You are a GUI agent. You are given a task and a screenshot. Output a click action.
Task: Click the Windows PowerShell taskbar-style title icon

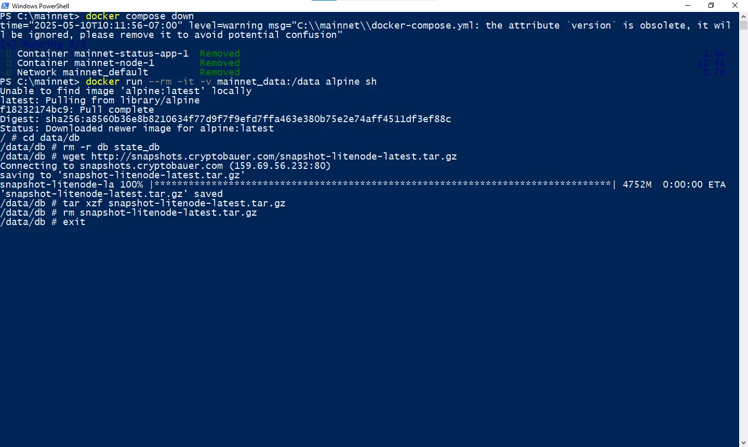tap(5, 6)
